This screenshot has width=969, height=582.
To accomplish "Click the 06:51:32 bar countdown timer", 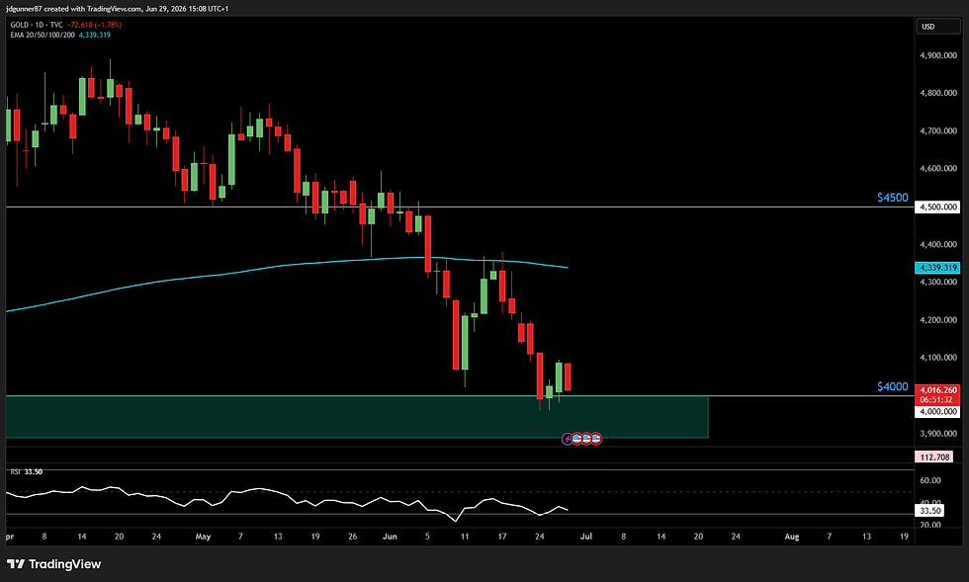I will [x=937, y=400].
